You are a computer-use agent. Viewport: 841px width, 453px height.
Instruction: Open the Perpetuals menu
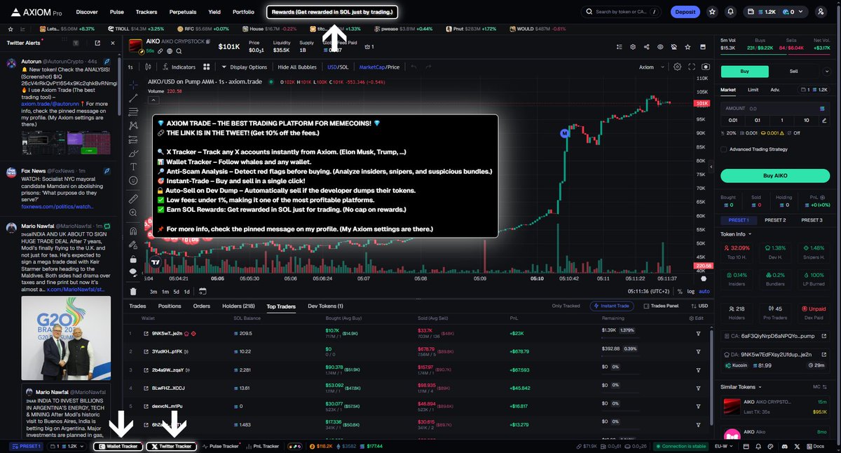(x=183, y=12)
